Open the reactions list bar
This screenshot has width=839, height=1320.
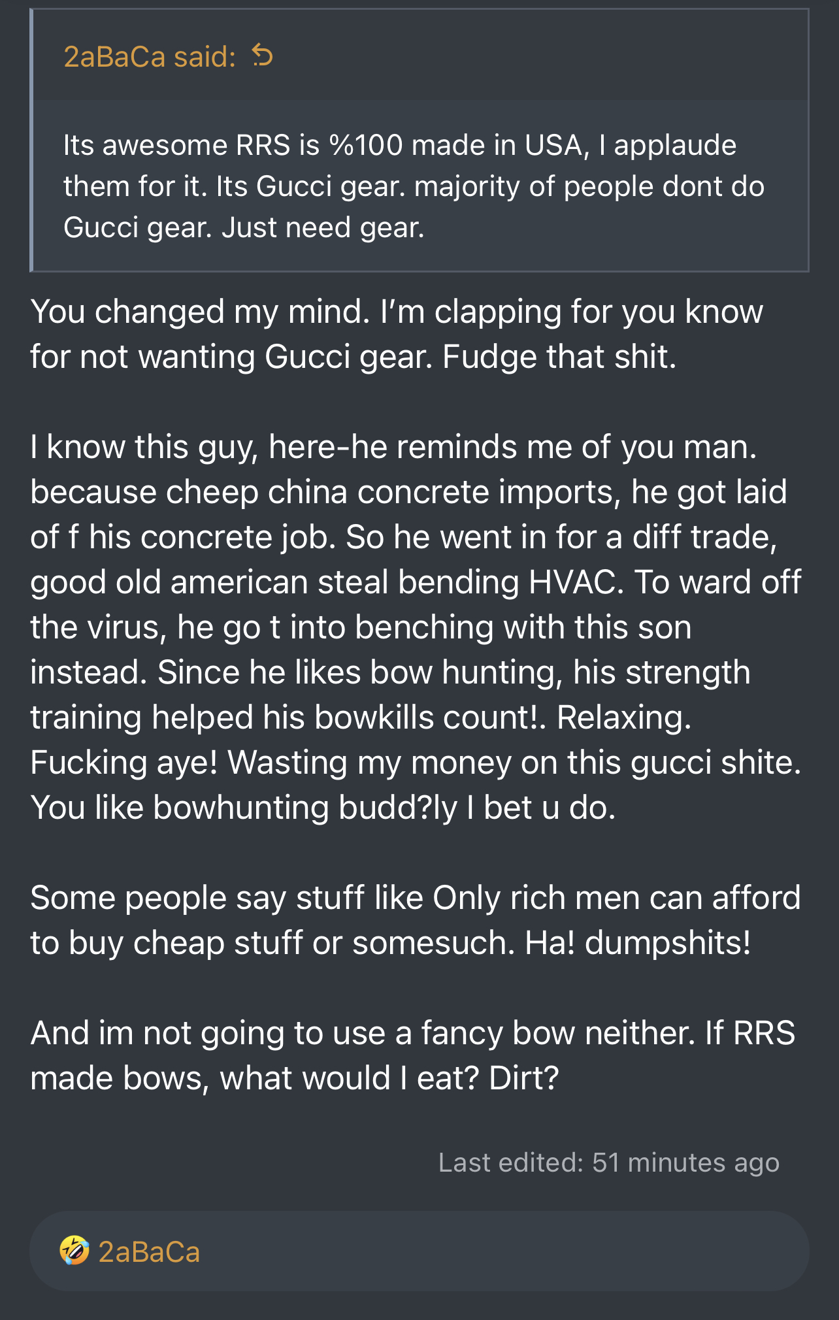[x=419, y=1251]
